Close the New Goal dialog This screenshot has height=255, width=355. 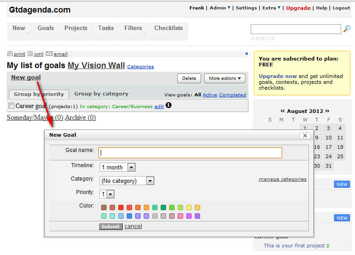304,135
